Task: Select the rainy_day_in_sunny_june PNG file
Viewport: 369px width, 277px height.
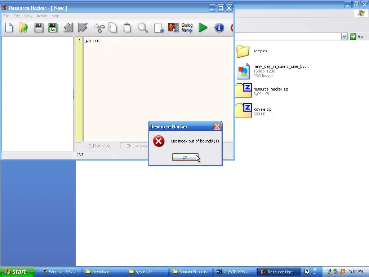Action: coord(272,71)
